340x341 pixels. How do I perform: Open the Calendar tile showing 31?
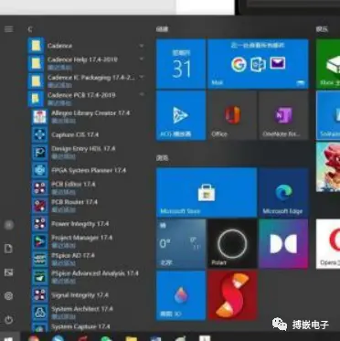(181, 64)
